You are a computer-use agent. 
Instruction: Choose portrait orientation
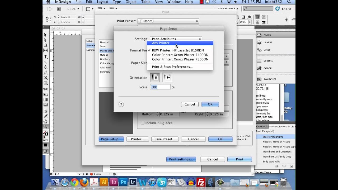click(x=155, y=77)
